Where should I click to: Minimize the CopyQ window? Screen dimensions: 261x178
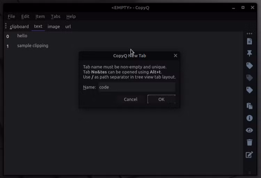pos(234,8)
